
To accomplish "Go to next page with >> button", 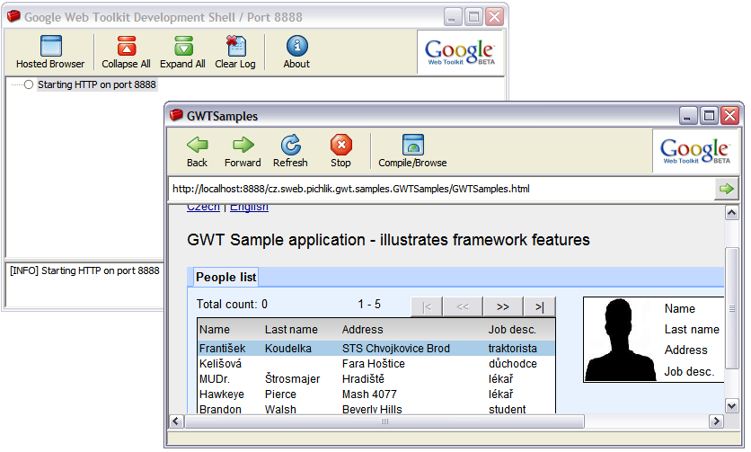I will (x=502, y=306).
